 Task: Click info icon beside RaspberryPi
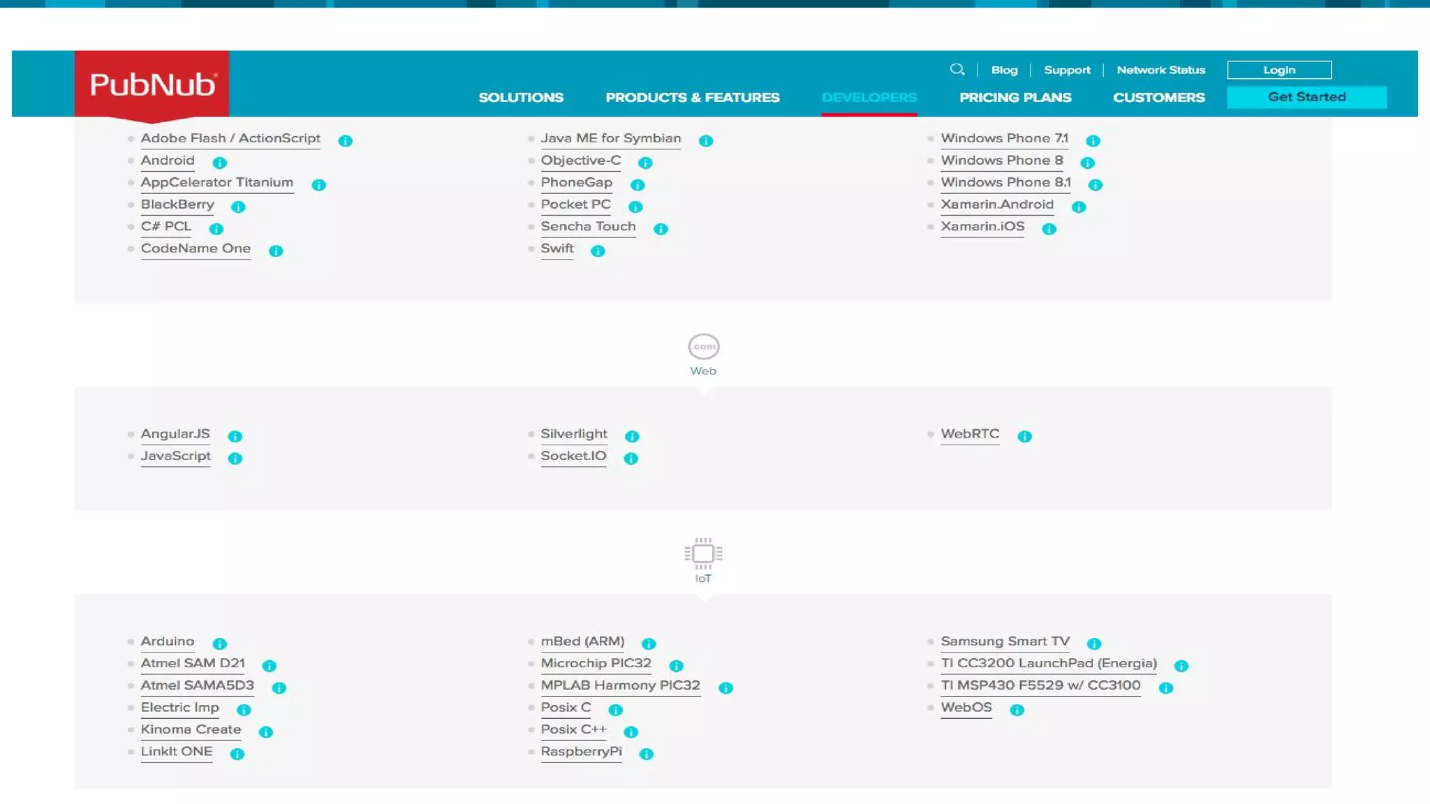(x=647, y=754)
